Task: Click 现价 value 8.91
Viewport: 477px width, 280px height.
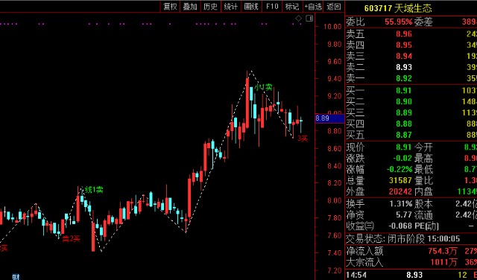Action: click(404, 147)
